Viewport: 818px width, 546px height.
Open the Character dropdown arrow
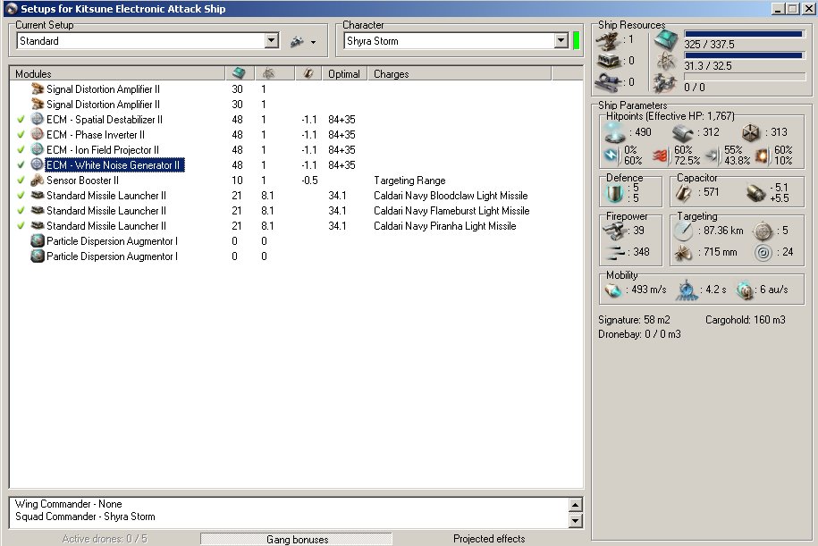click(561, 41)
